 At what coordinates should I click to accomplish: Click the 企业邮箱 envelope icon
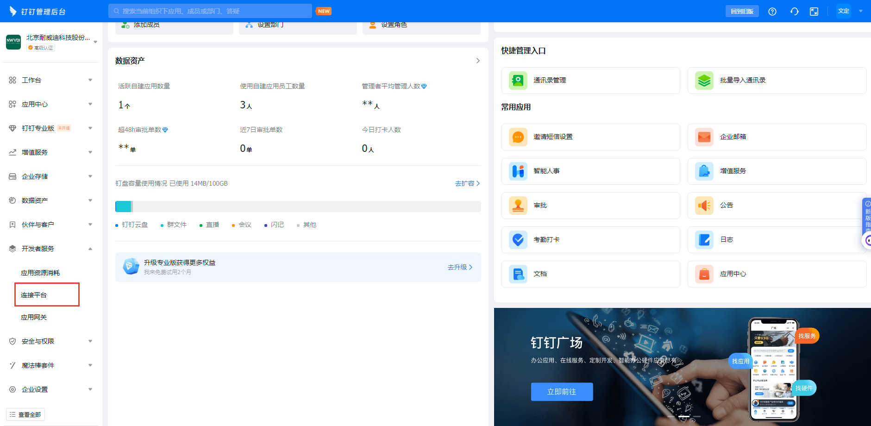tap(704, 137)
